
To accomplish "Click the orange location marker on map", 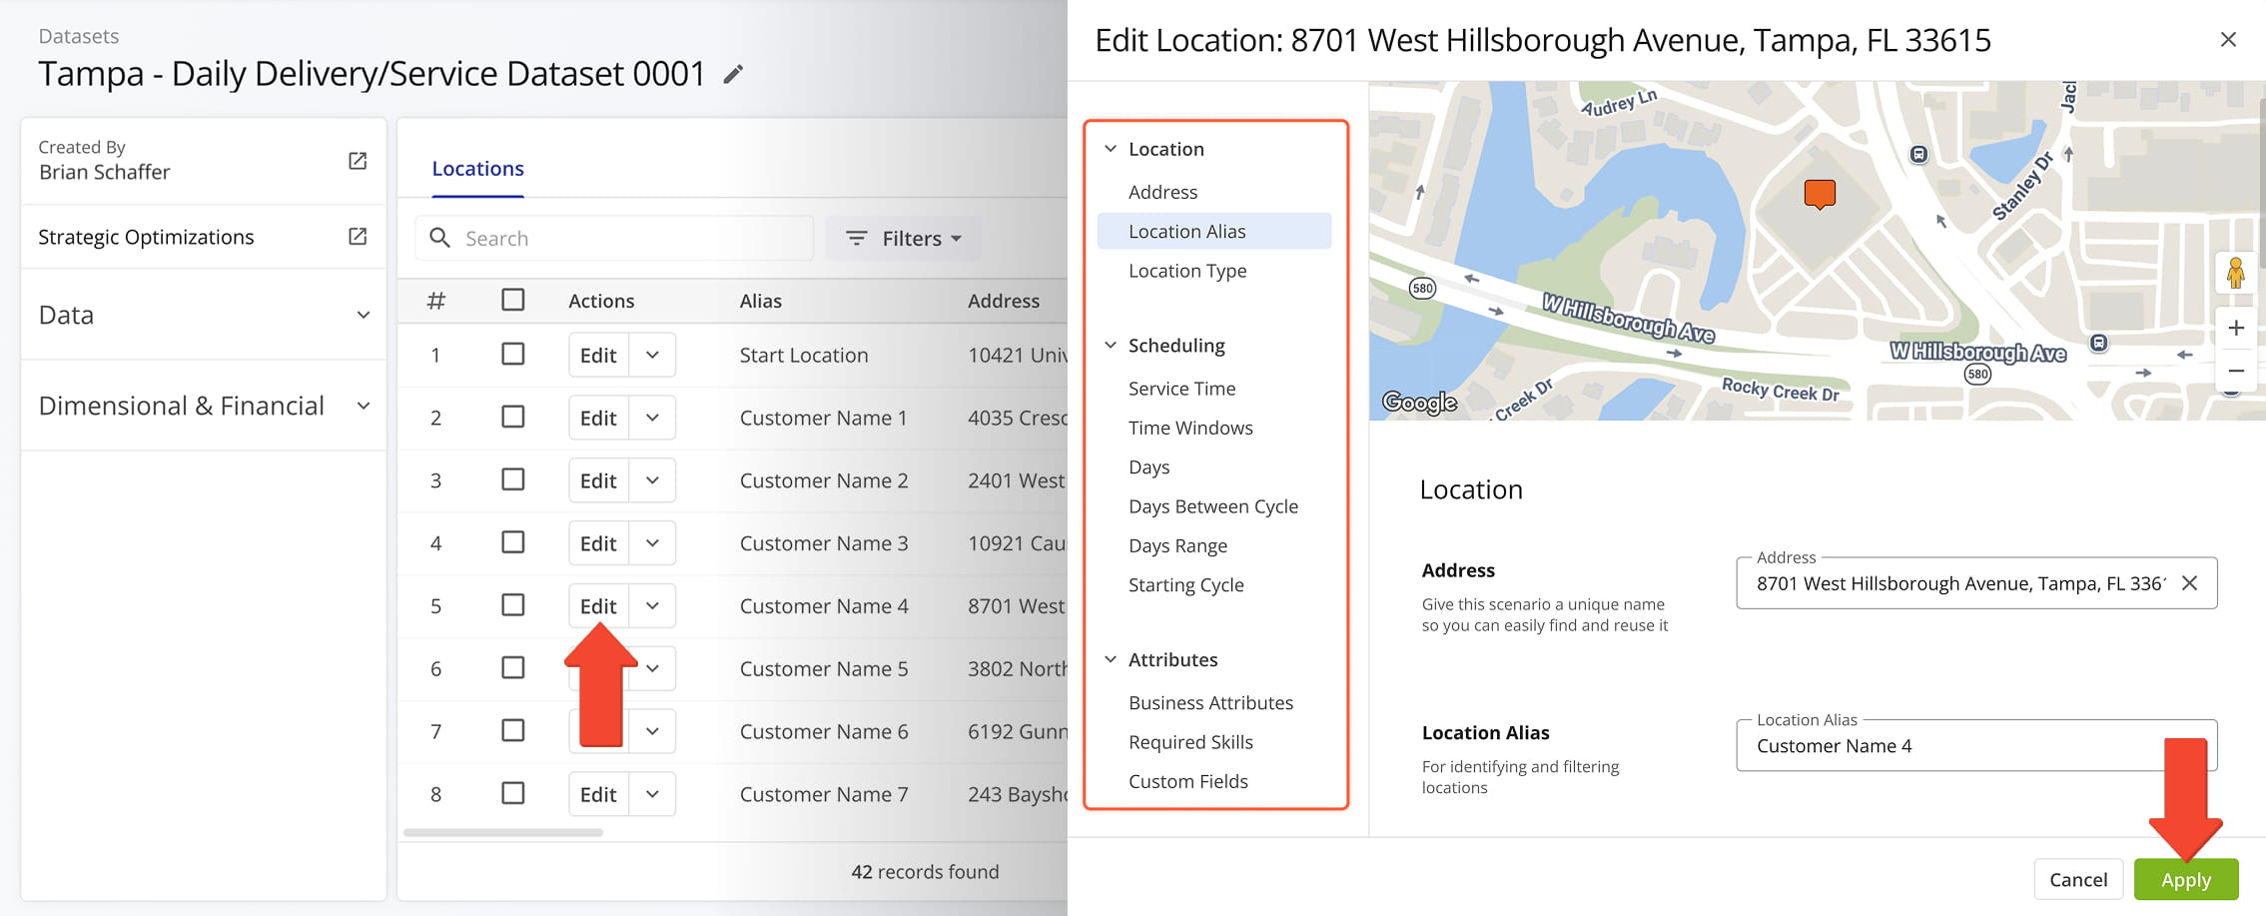I will tap(1820, 194).
